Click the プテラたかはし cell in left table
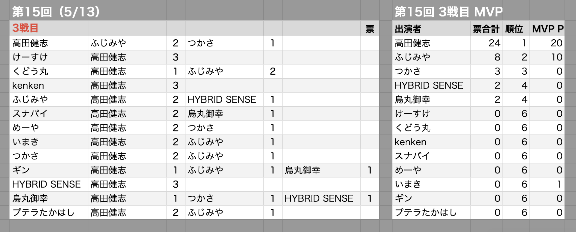 [49, 212]
